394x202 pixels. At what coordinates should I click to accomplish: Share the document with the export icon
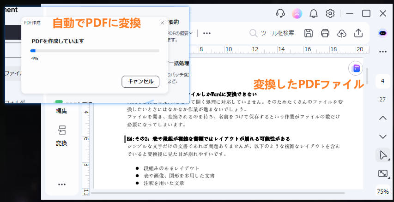358,33
